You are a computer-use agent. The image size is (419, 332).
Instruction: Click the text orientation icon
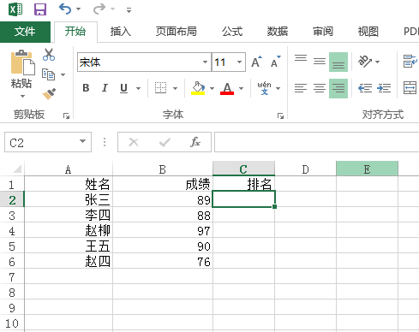coord(365,62)
